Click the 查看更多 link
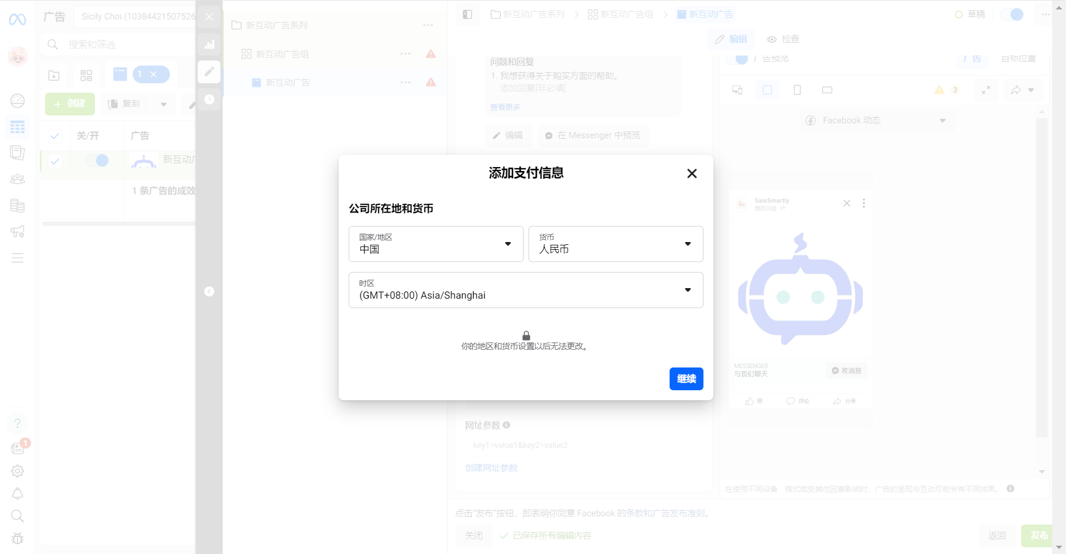Screen dimensions: 1066x554 pos(505,107)
